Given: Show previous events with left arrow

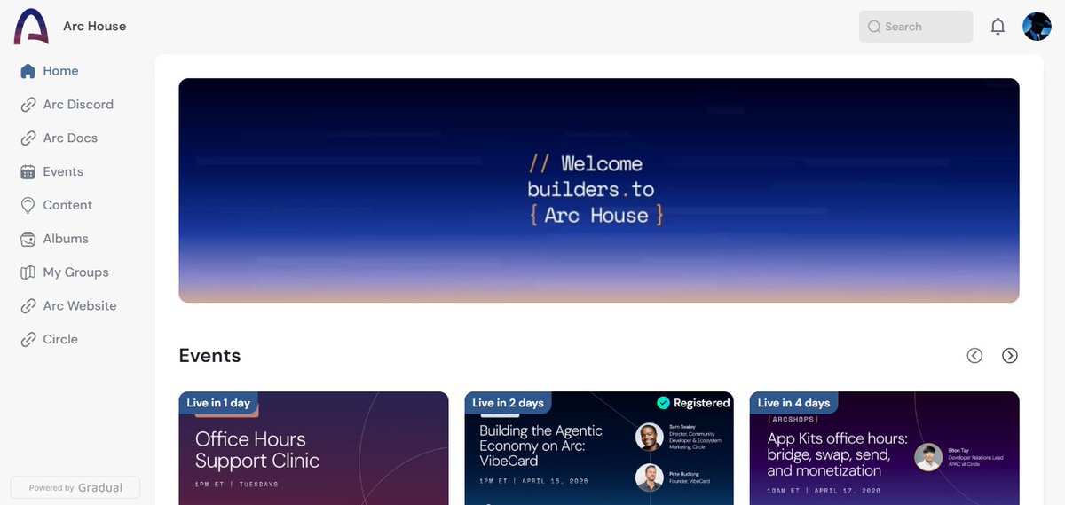Looking at the screenshot, I should tap(974, 356).
